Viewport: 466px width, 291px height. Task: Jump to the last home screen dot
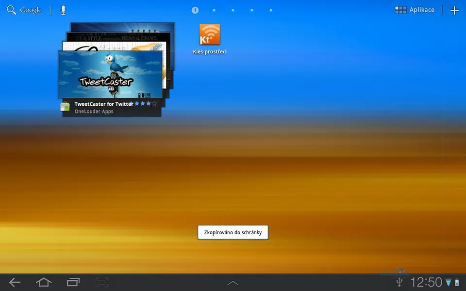[271, 10]
